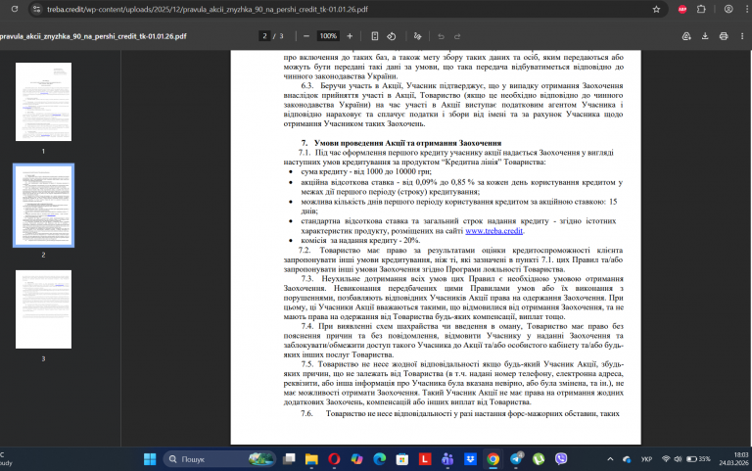Open the ABP ad blocker extension
Image resolution: width=752 pixels, height=471 pixels.
tap(681, 9)
